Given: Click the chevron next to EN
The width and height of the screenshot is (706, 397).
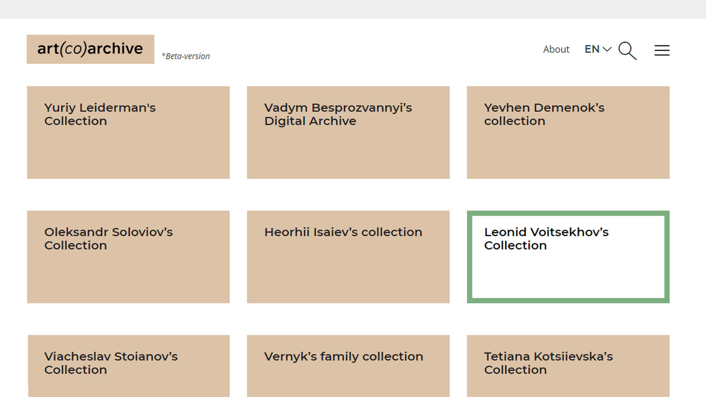Looking at the screenshot, I should [607, 49].
